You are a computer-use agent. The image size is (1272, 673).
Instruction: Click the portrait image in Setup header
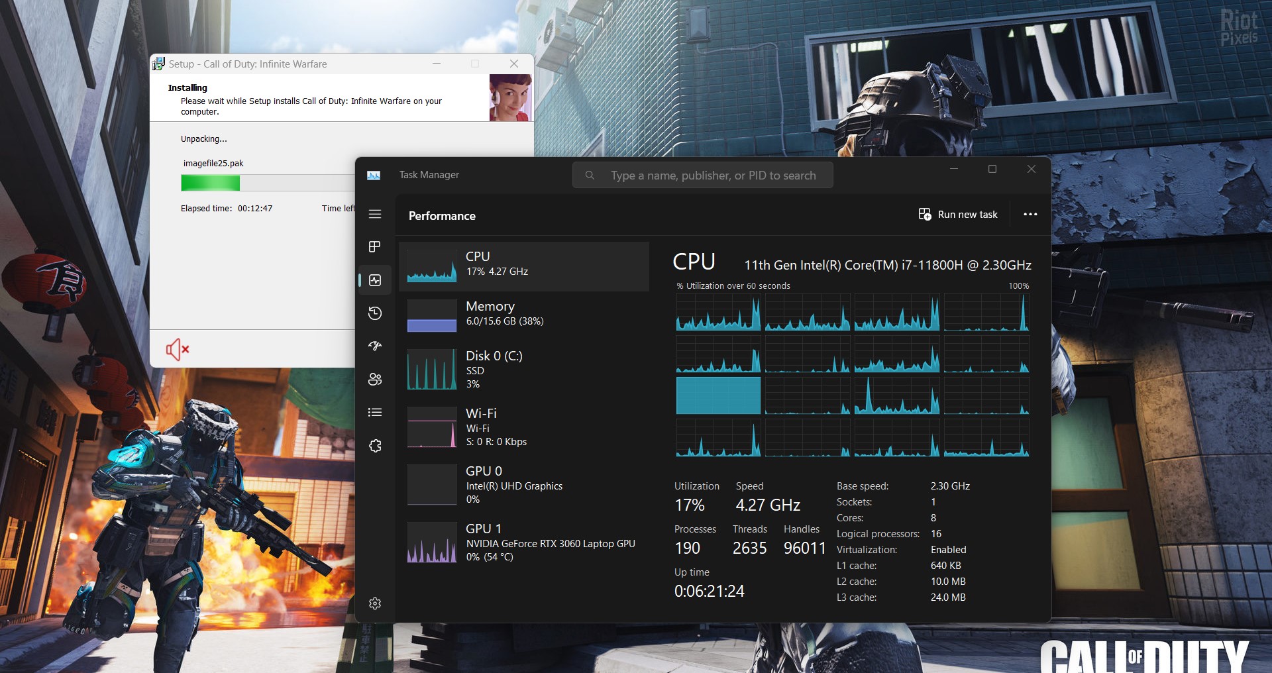(x=510, y=97)
